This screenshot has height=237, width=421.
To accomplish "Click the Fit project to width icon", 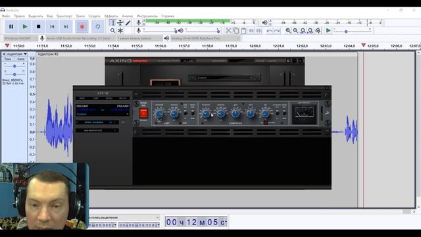I will pyautogui.click(x=310, y=31).
